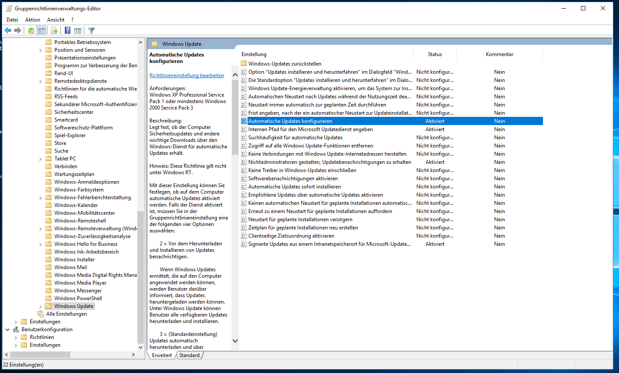Toggle the console tree show/hide icon
Viewport: 619px width, 373px height.
click(41, 31)
